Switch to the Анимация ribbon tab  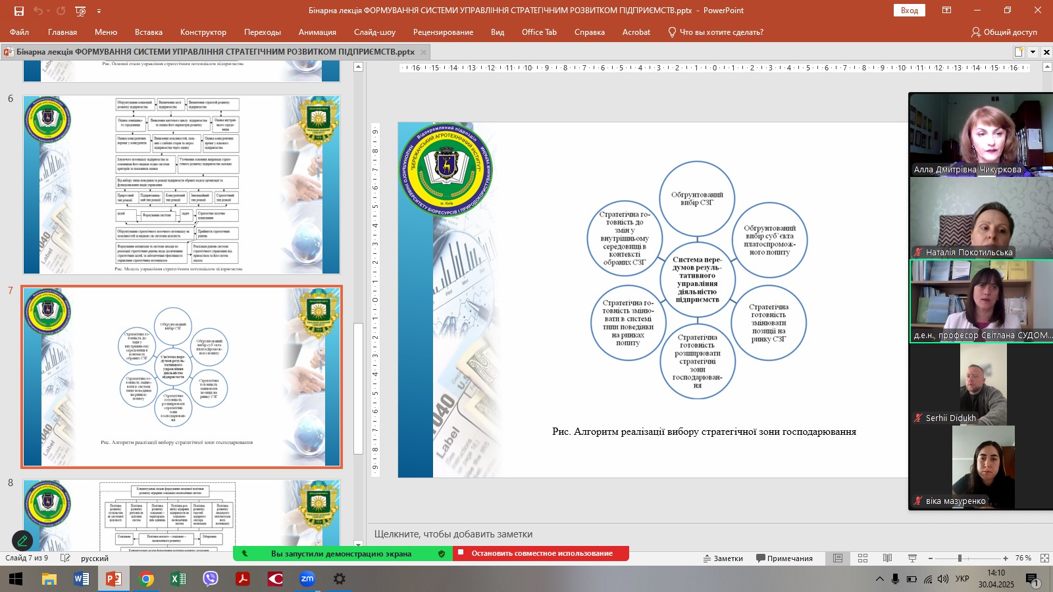[x=317, y=32]
